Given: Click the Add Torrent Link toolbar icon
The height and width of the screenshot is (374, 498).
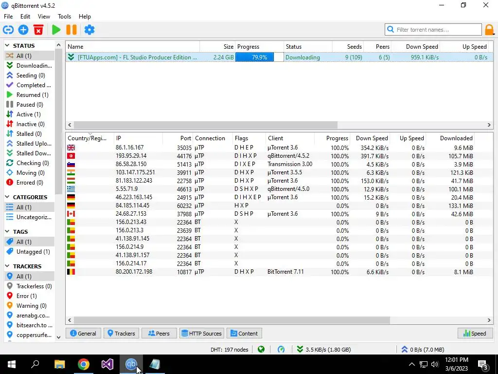Looking at the screenshot, I should (8, 30).
